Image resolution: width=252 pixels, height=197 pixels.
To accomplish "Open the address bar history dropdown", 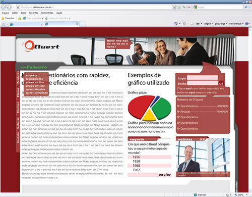I will pyautogui.click(x=174, y=7).
